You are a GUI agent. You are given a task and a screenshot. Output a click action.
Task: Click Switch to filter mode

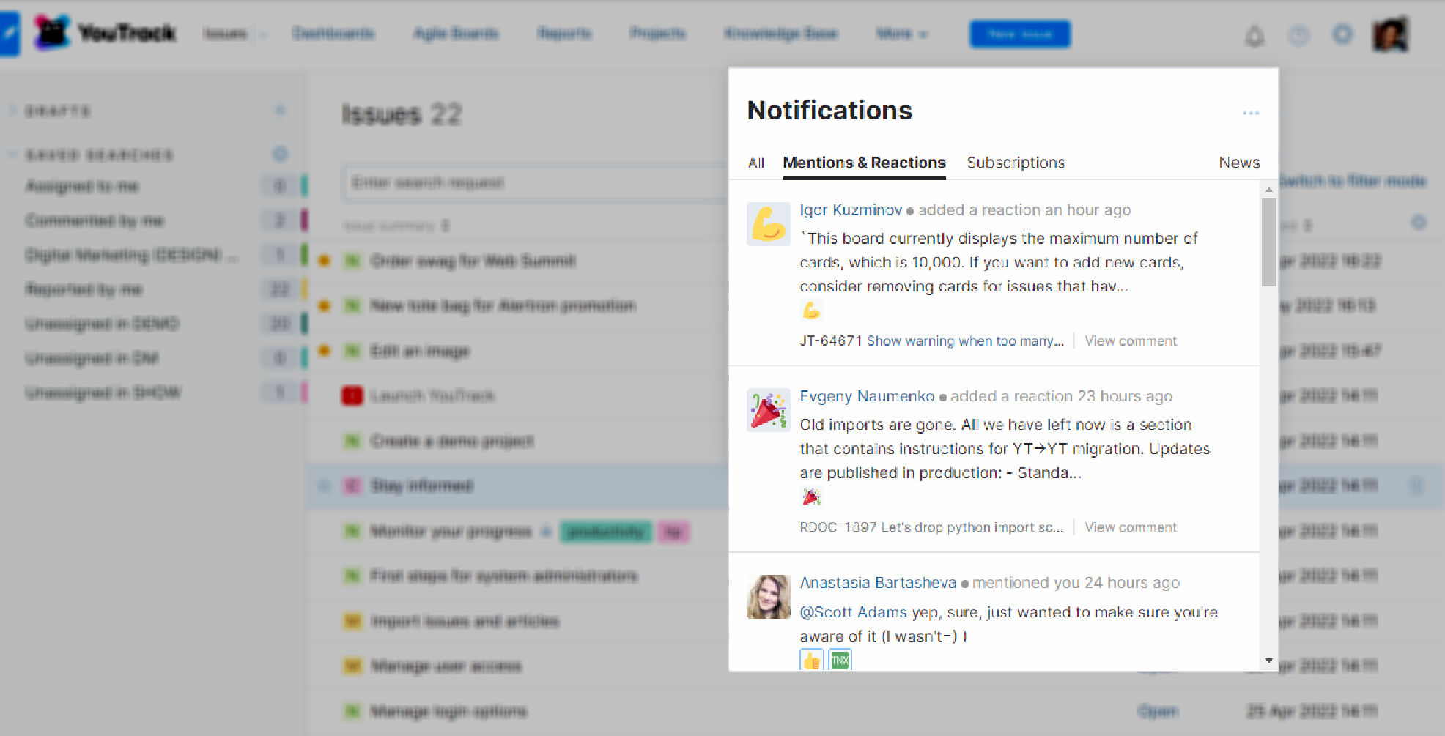coord(1353,181)
